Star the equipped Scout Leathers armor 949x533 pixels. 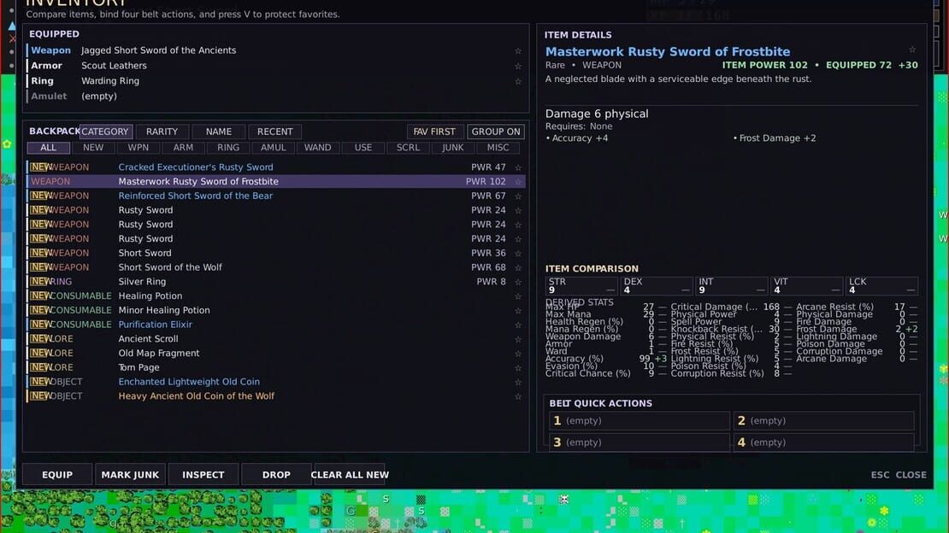coord(518,66)
